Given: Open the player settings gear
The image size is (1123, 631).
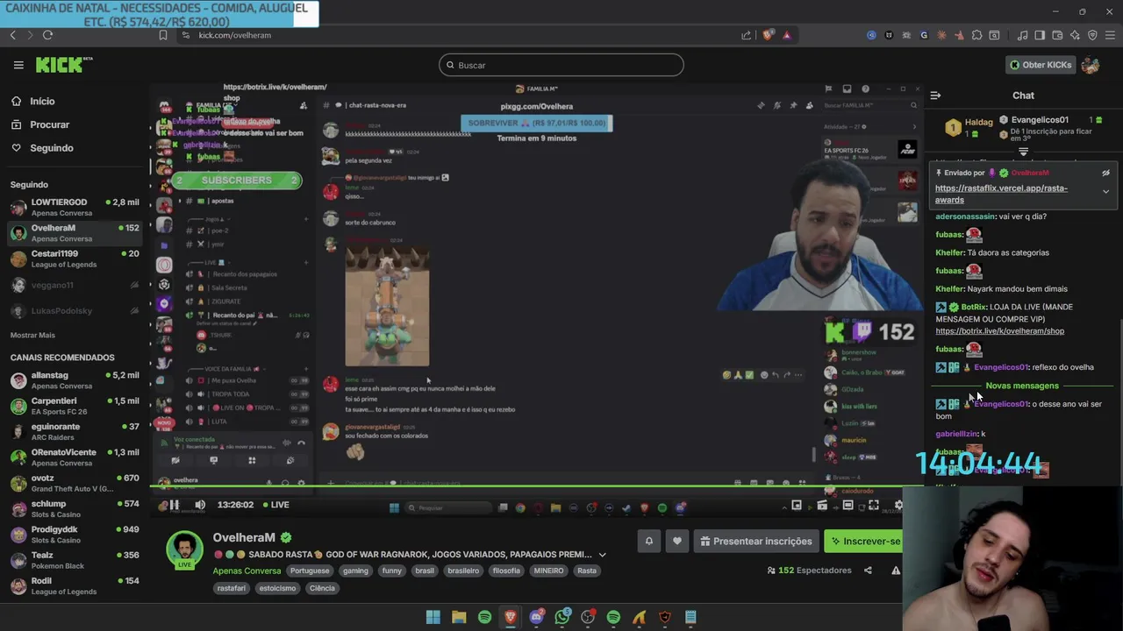Looking at the screenshot, I should click(898, 505).
